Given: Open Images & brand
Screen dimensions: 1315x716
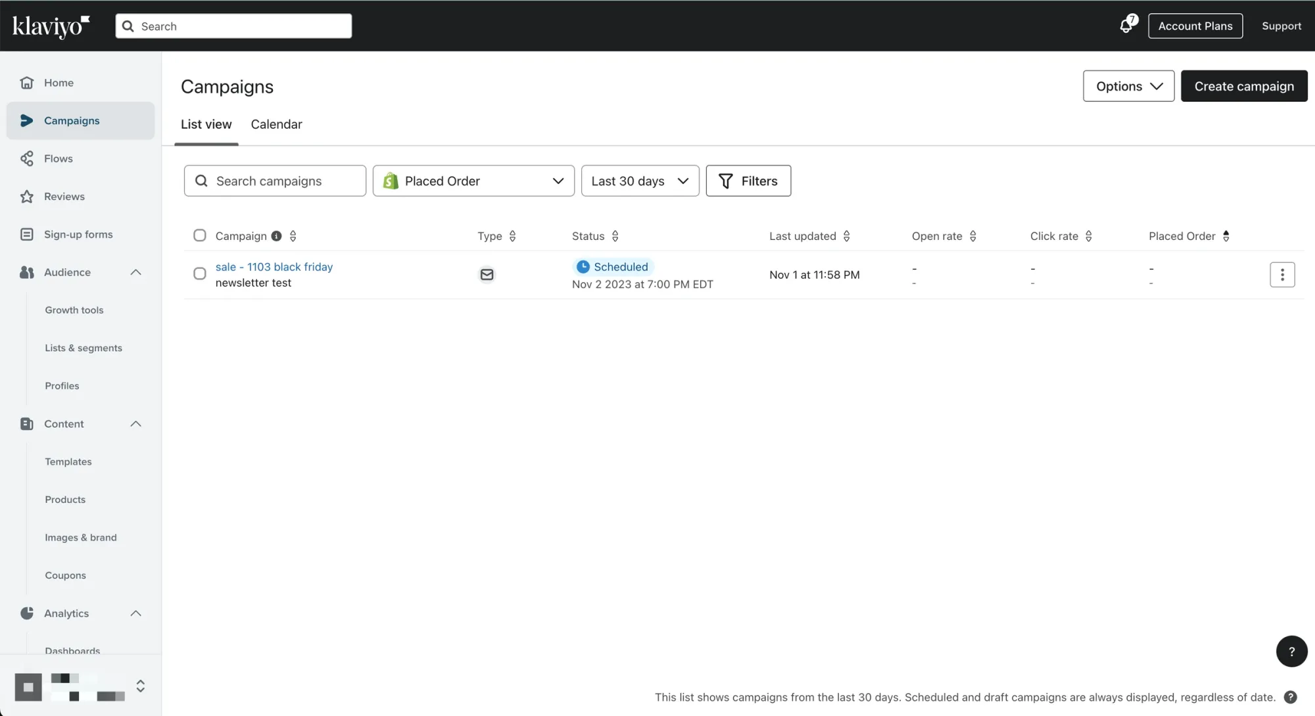Looking at the screenshot, I should click(81, 538).
